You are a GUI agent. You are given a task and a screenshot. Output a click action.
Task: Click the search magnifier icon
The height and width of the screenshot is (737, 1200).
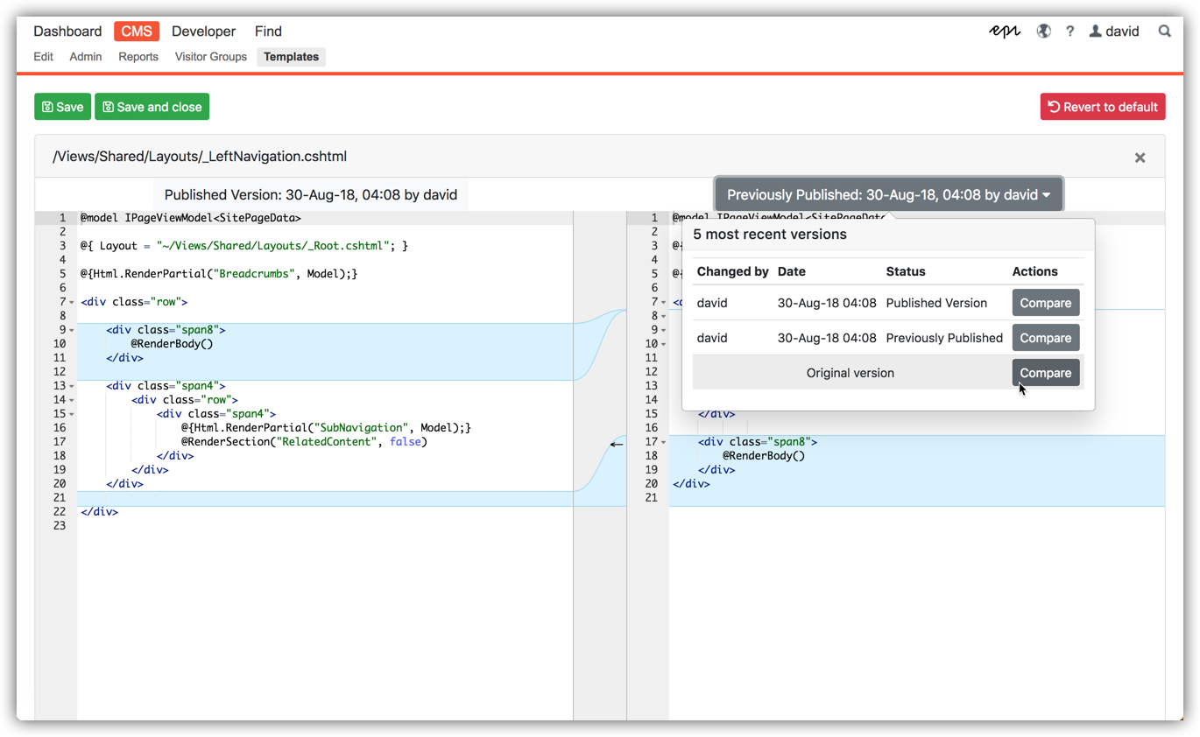(x=1164, y=32)
